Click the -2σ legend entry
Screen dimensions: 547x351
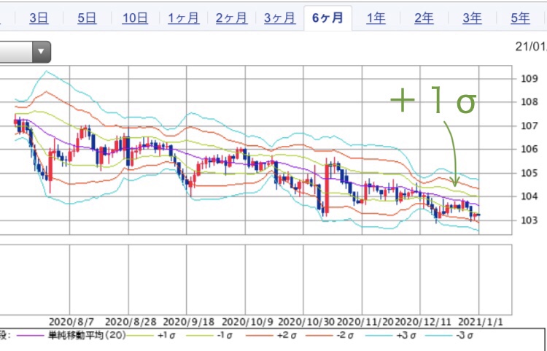[x=346, y=336]
